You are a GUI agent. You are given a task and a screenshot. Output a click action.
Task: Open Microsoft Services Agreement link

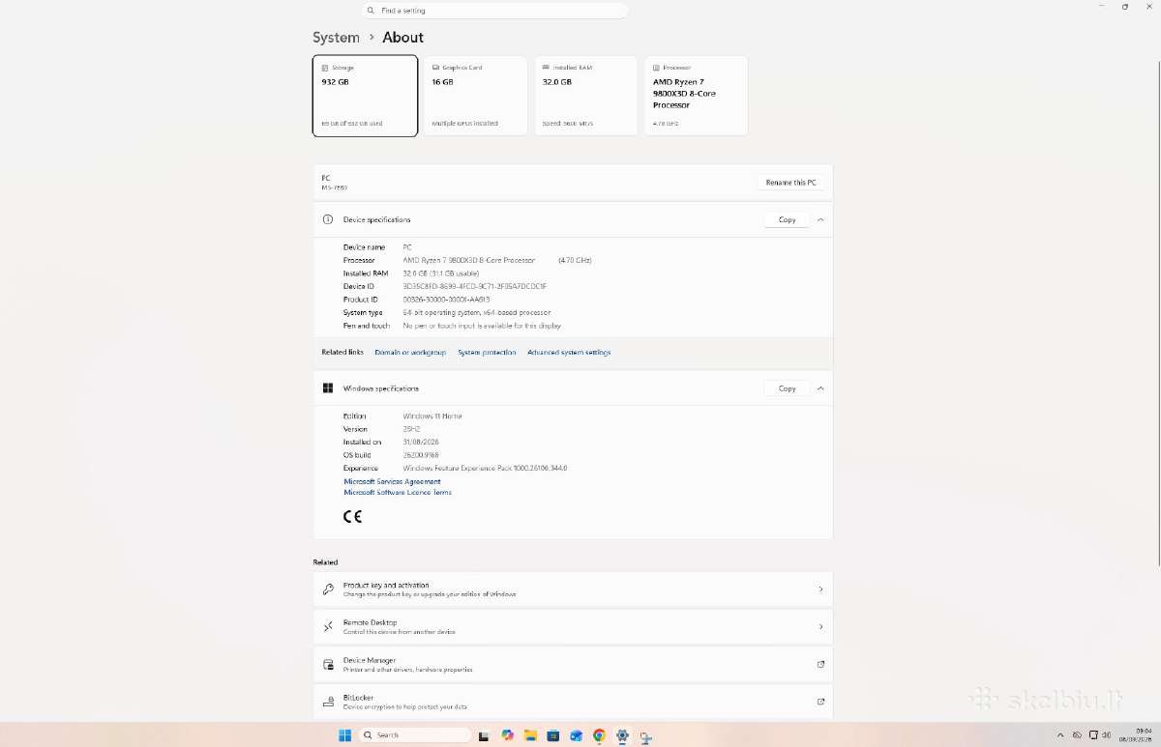click(392, 481)
